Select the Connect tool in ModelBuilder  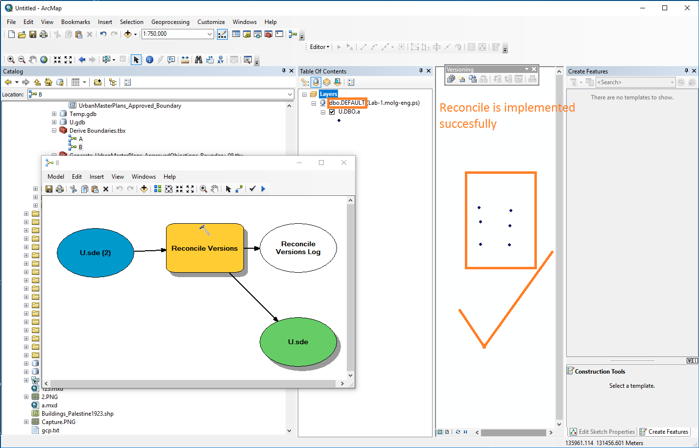239,189
